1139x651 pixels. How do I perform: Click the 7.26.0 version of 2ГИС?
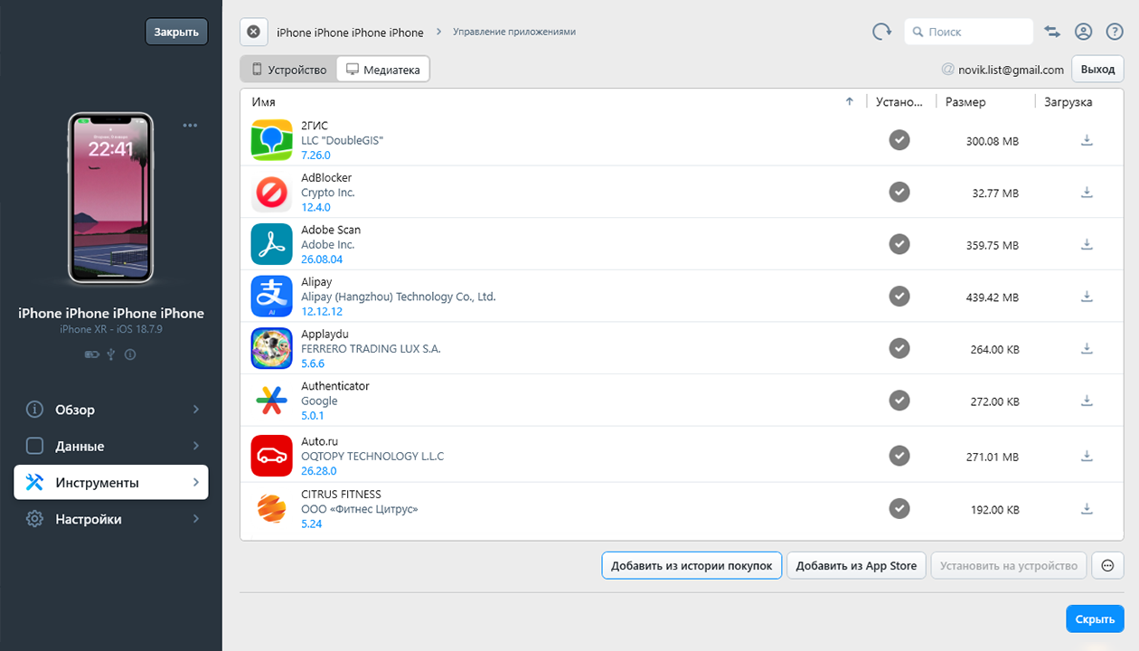coord(315,156)
